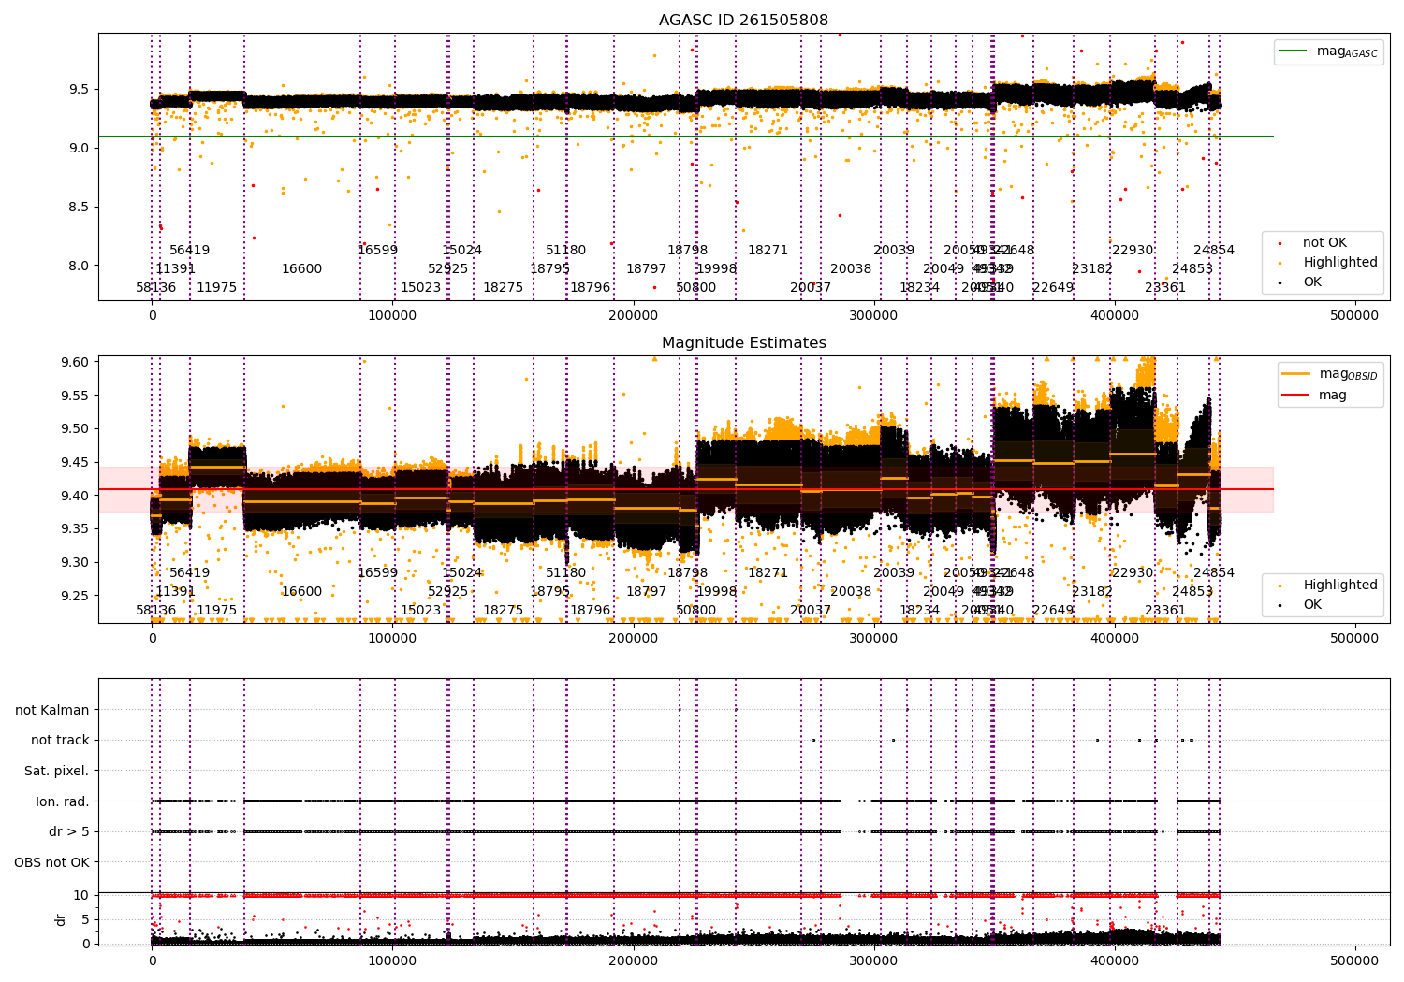Click obsid label 23182 in top plot
This screenshot has height=982, width=1404.
coord(1092,269)
